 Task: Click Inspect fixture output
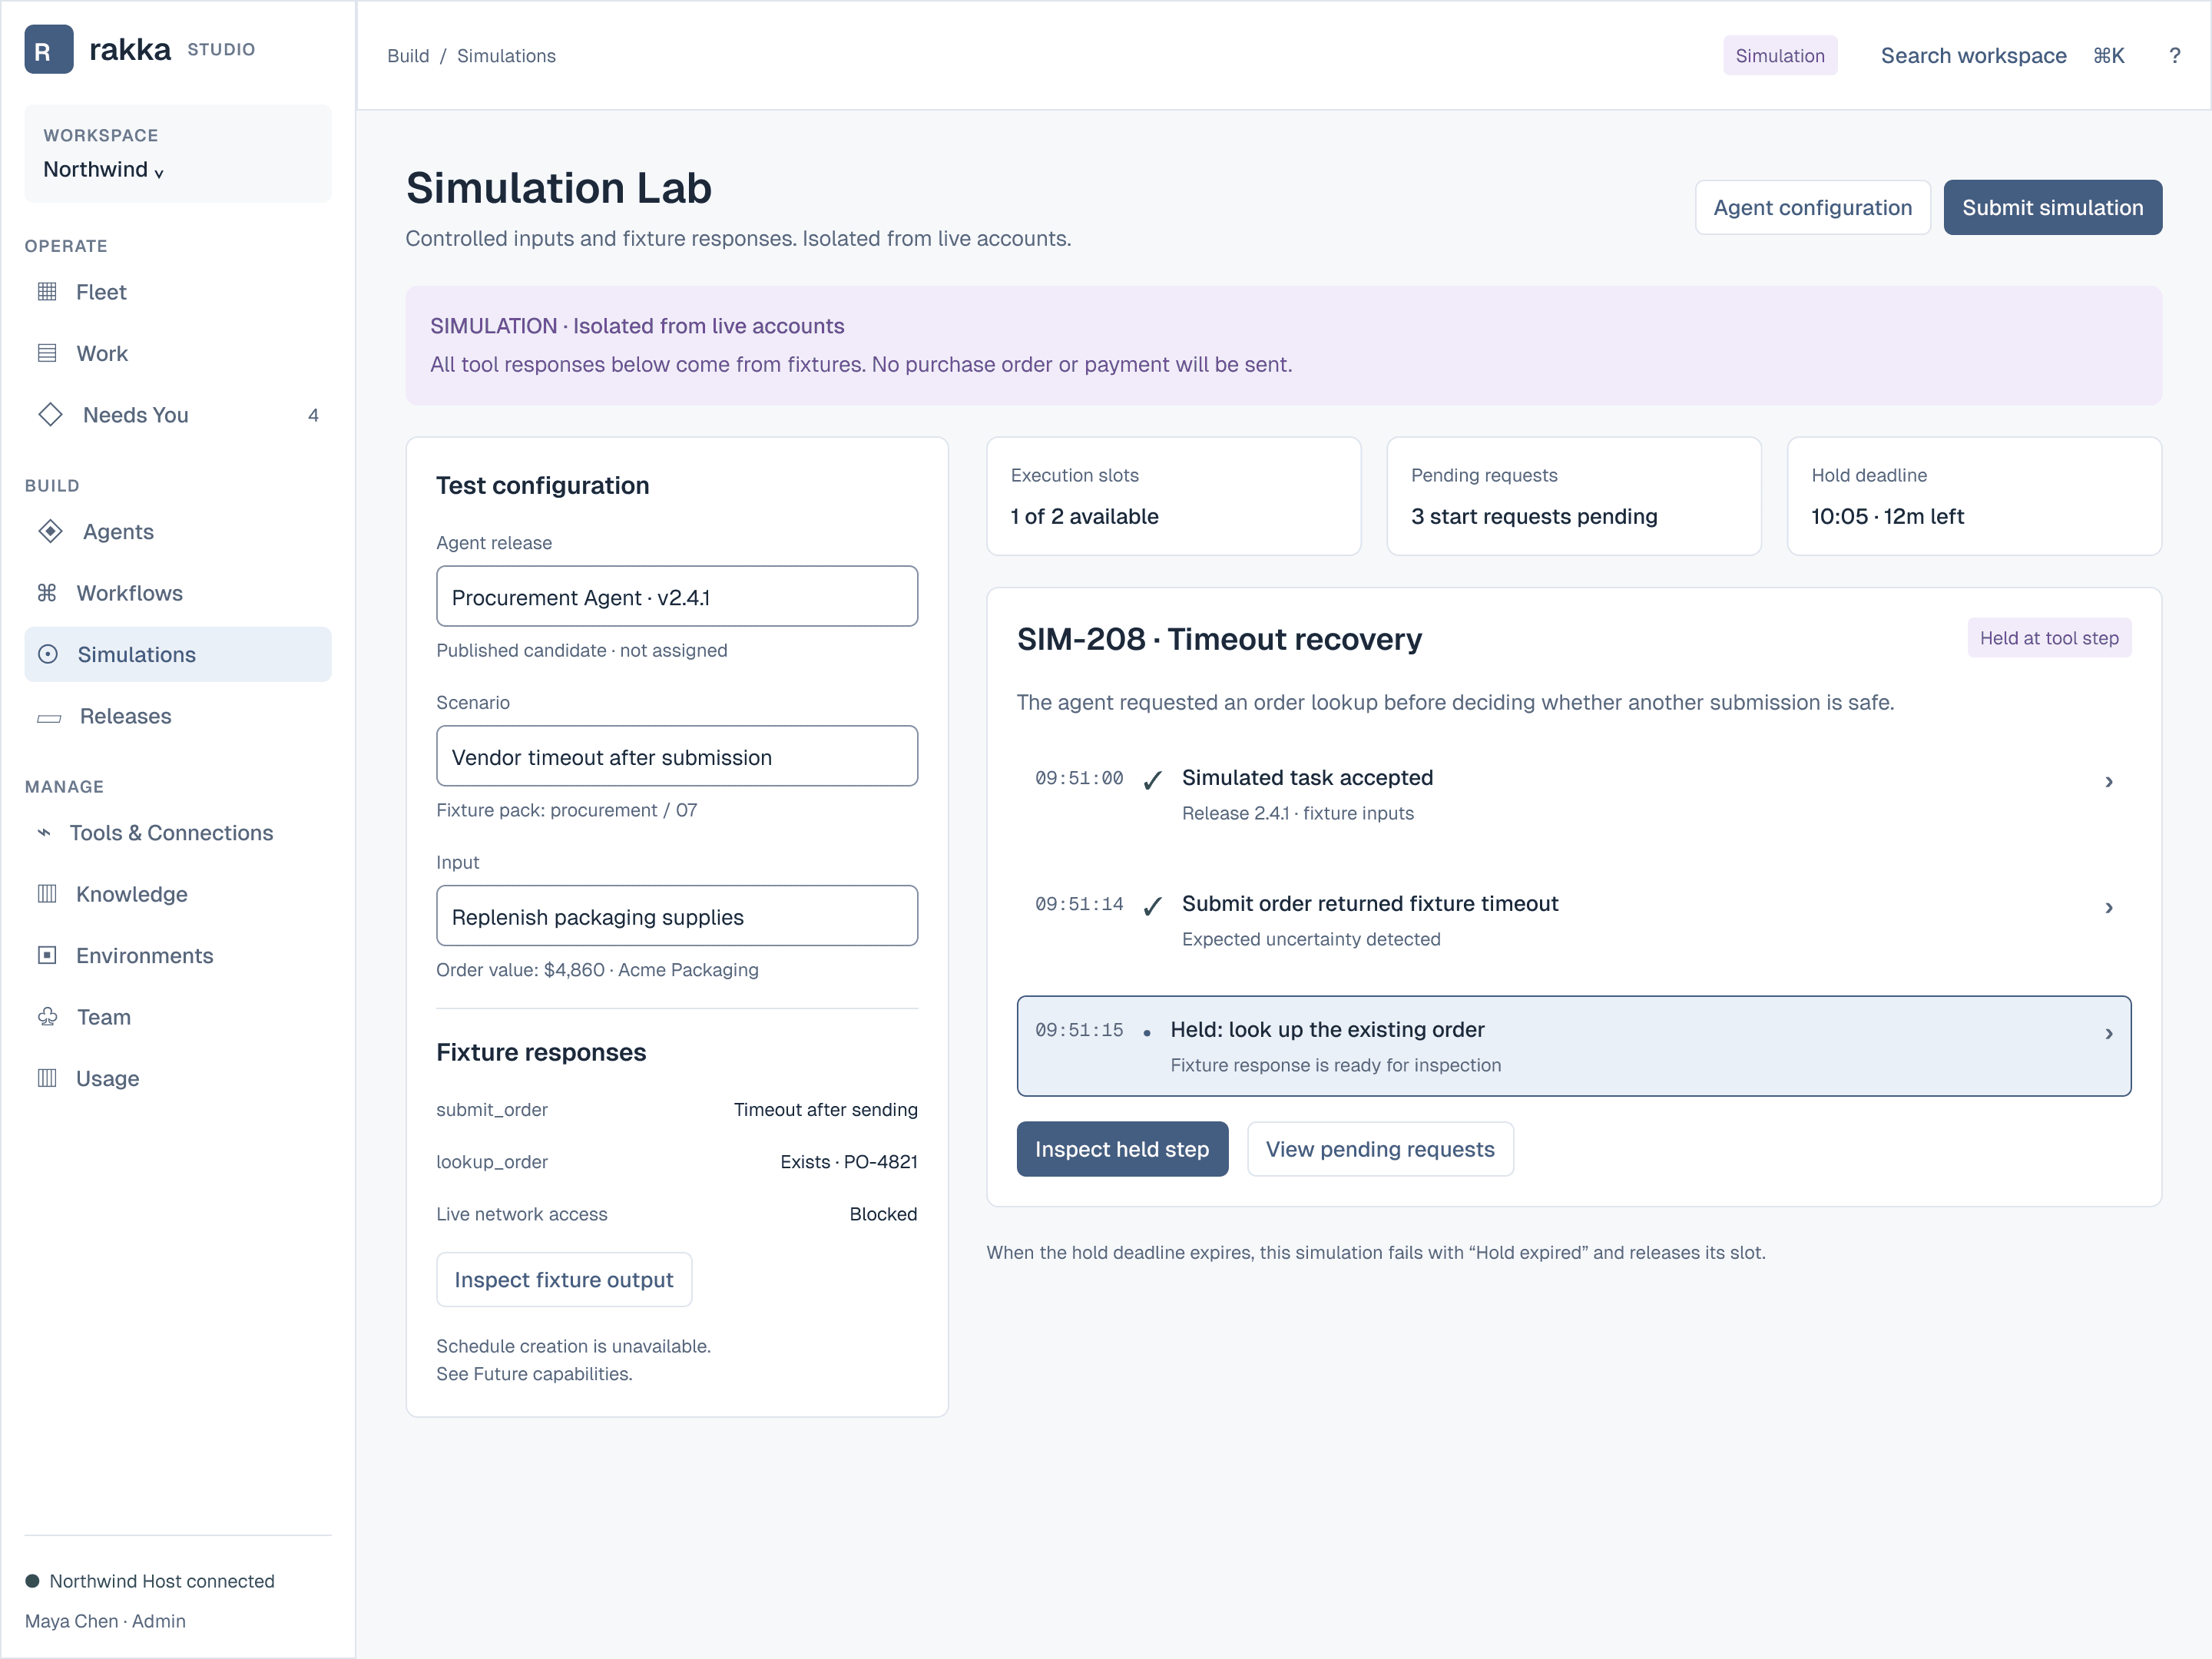(x=564, y=1280)
